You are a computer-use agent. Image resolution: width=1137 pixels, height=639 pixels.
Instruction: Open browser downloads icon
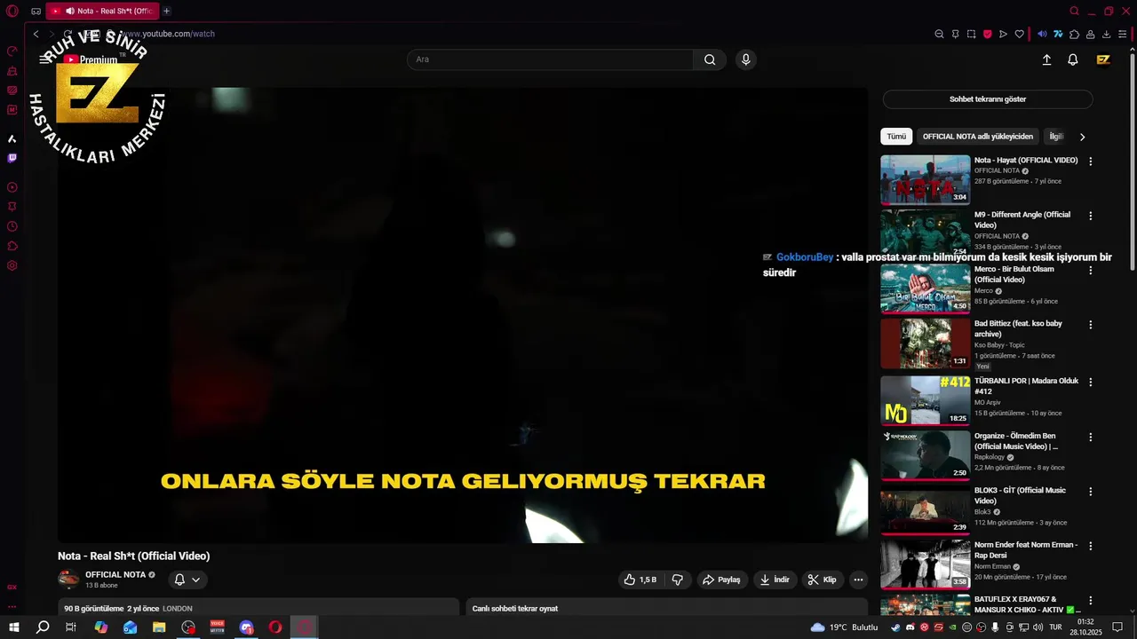[x=1106, y=34]
